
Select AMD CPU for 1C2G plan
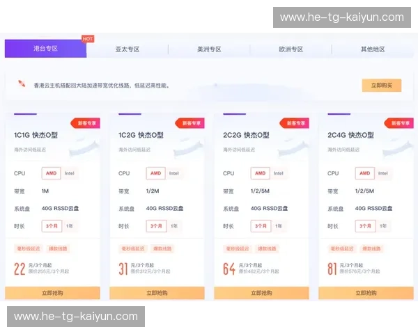[155, 173]
